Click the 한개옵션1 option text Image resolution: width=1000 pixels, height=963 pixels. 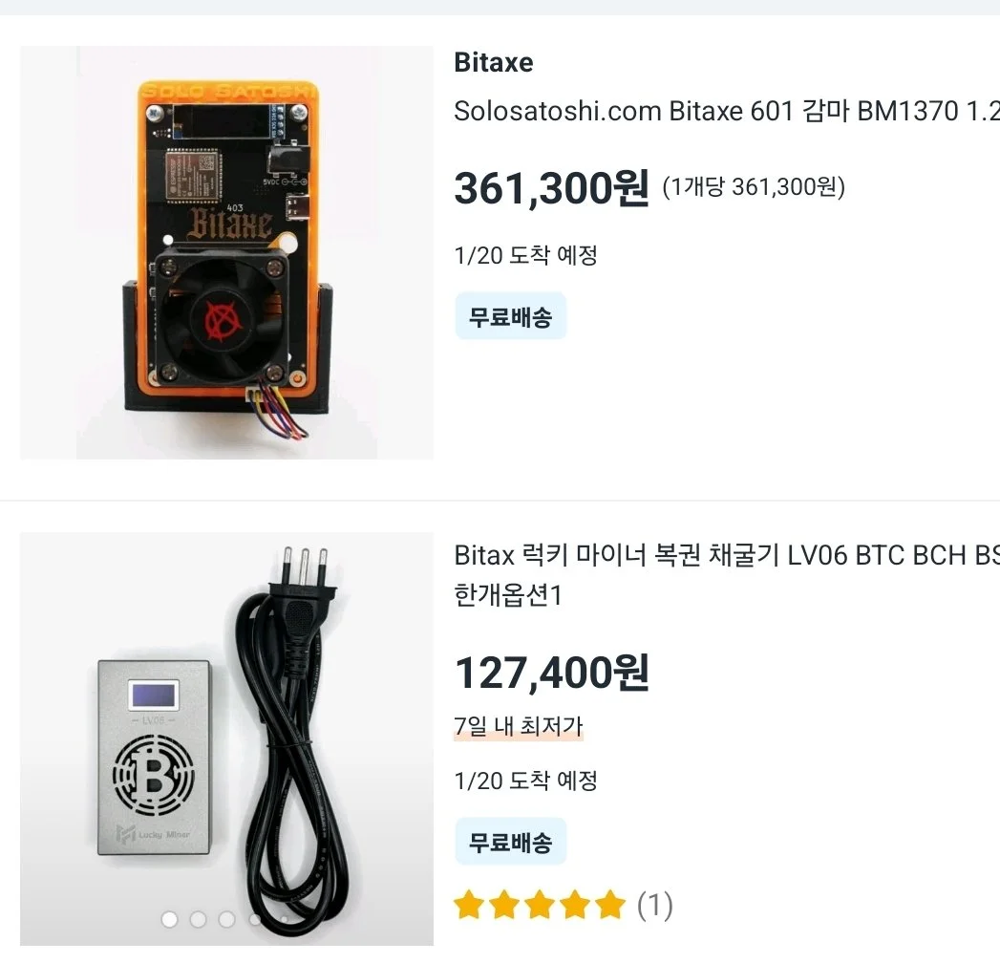508,595
